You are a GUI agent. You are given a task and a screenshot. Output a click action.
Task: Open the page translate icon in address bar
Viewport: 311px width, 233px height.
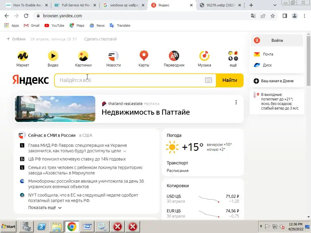[x=253, y=16]
